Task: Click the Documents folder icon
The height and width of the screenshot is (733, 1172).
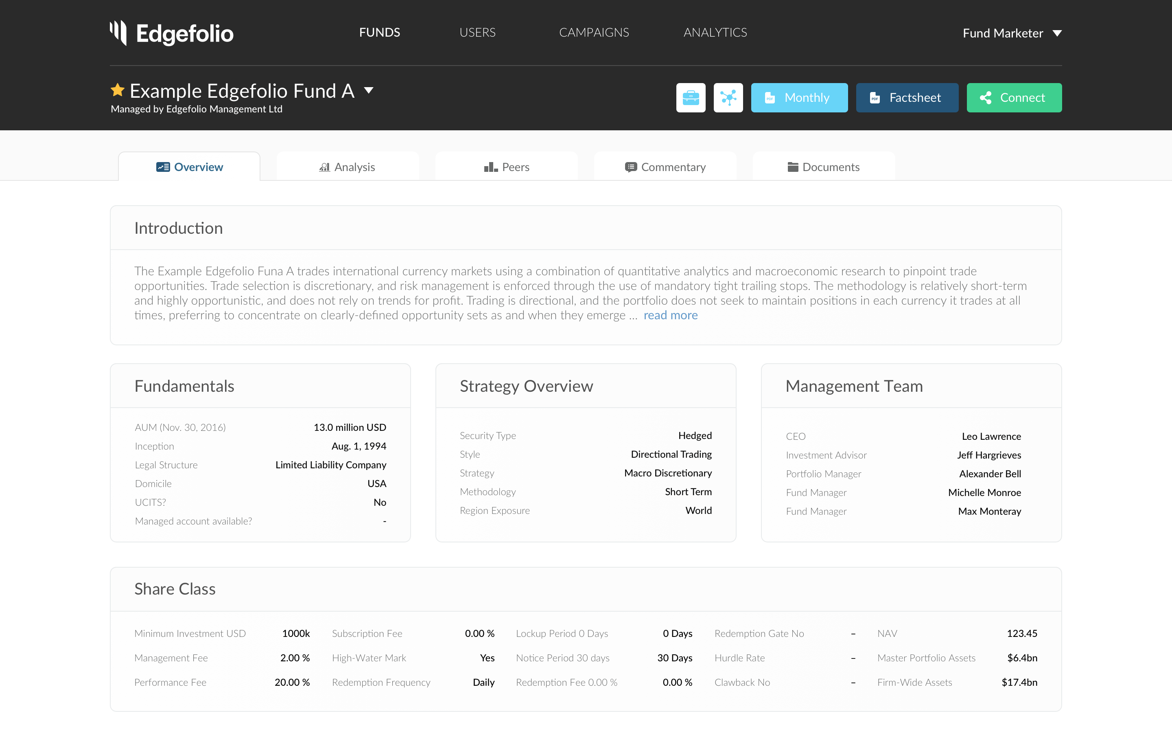Action: click(793, 167)
